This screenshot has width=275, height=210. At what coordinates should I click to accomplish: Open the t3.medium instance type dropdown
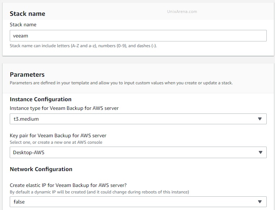[x=138, y=119]
